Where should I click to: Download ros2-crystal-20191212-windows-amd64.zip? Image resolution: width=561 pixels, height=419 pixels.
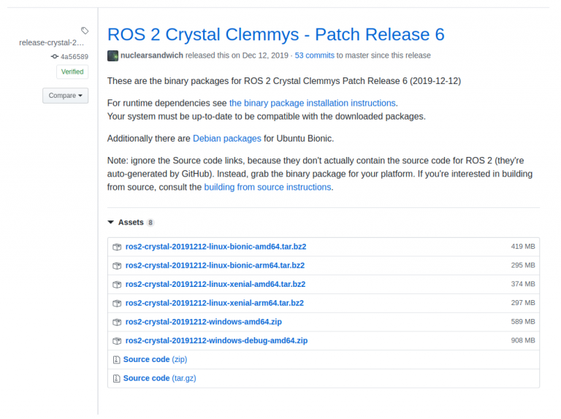(204, 322)
